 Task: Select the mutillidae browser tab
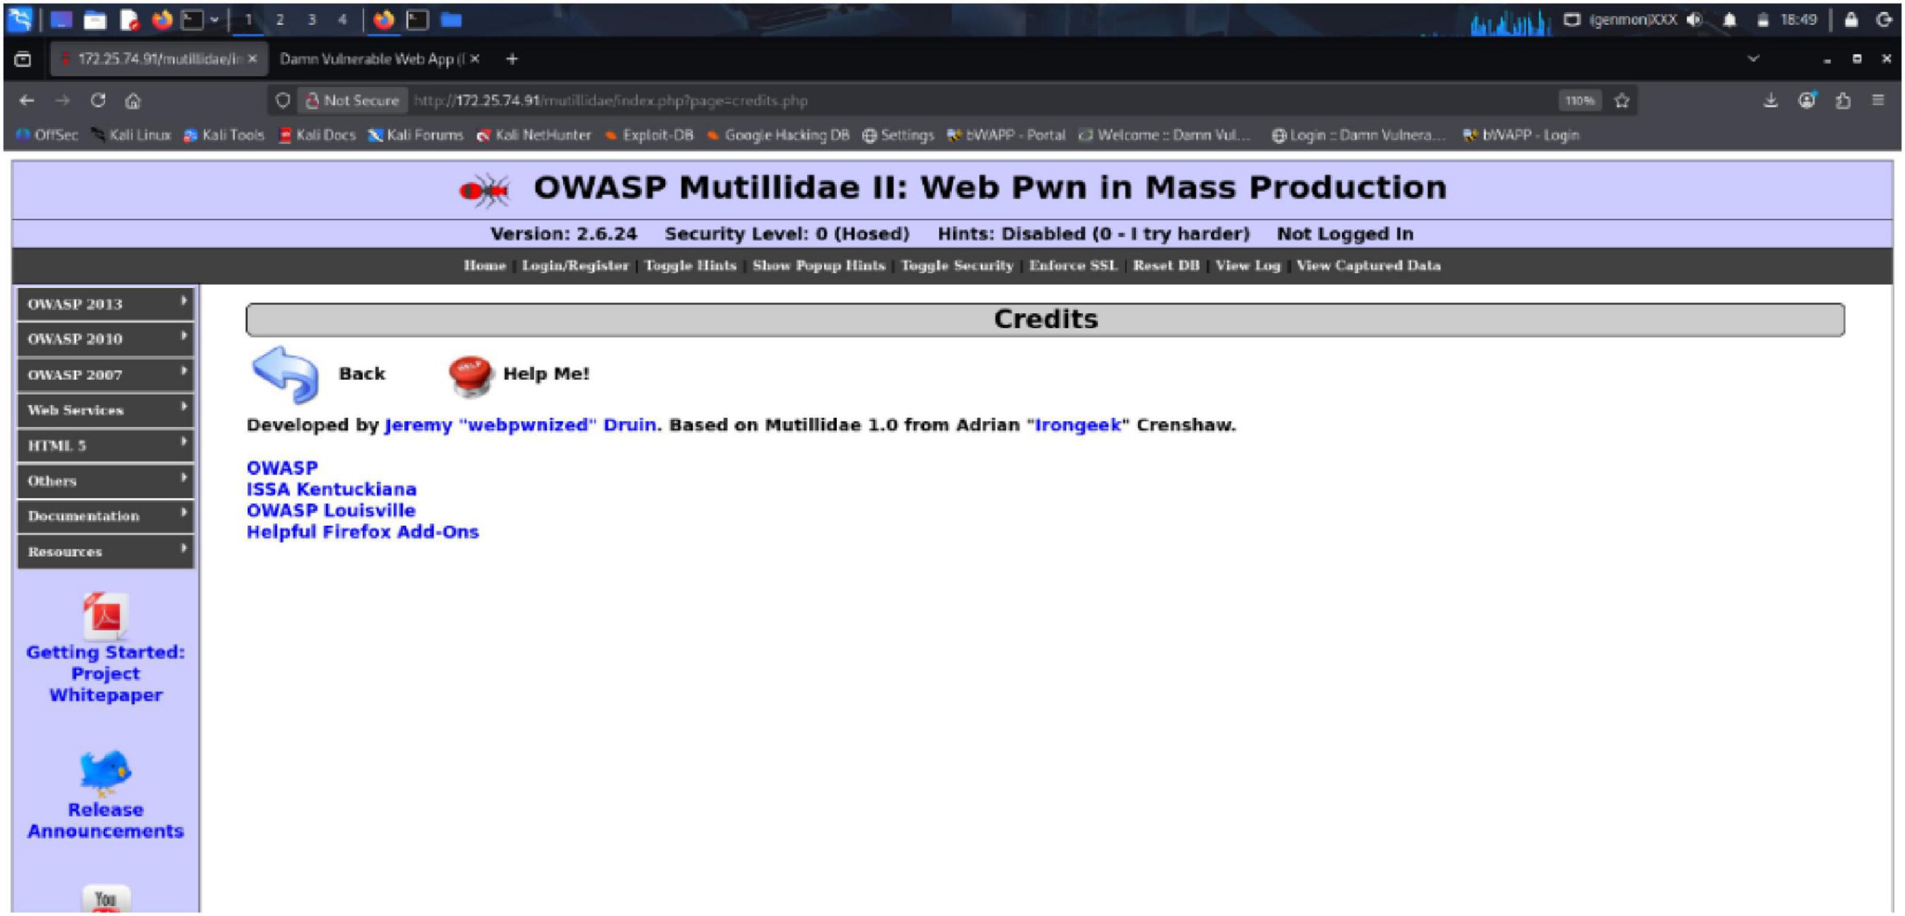159,59
